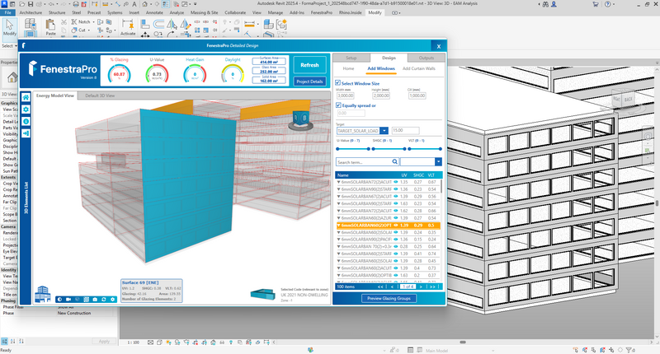Open the Add Curtain Walls sub-tab
This screenshot has height=354, width=660.
(419, 68)
